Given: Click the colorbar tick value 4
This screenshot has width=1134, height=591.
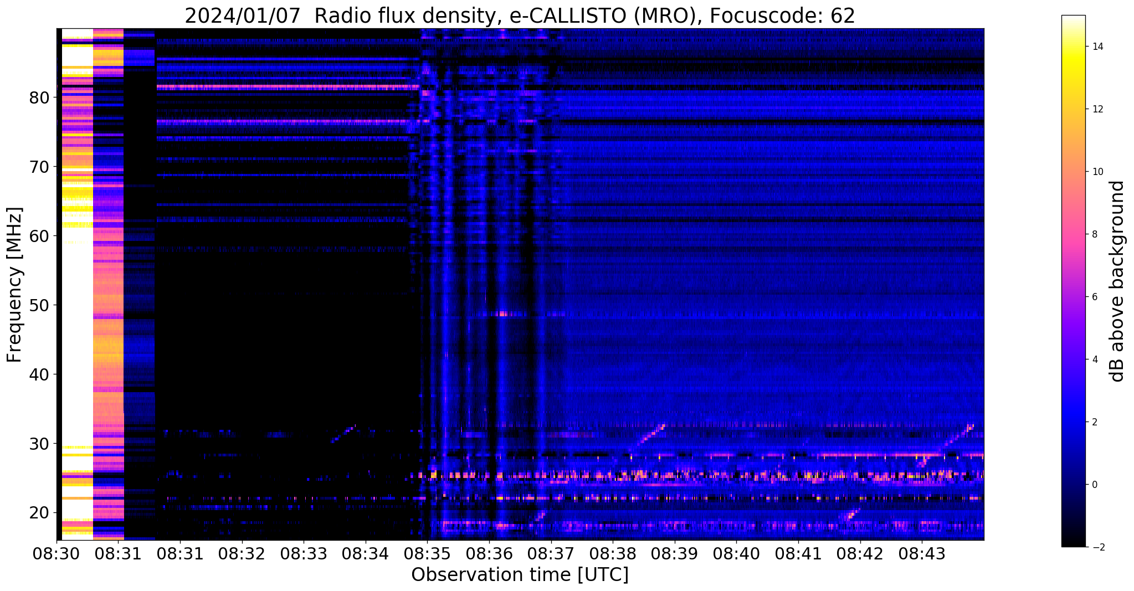Looking at the screenshot, I should (1094, 359).
